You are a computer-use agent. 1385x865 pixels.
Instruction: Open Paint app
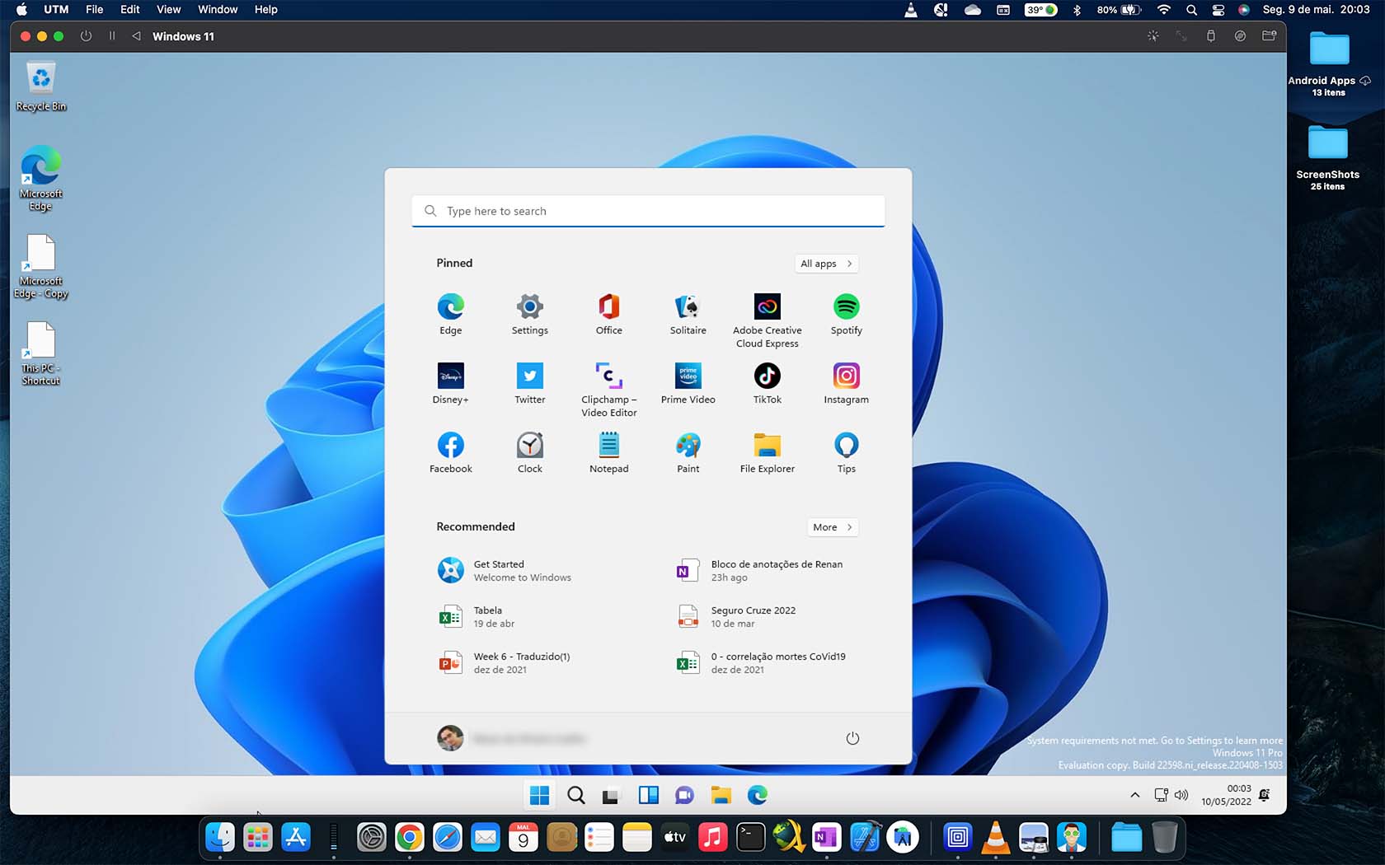click(688, 452)
